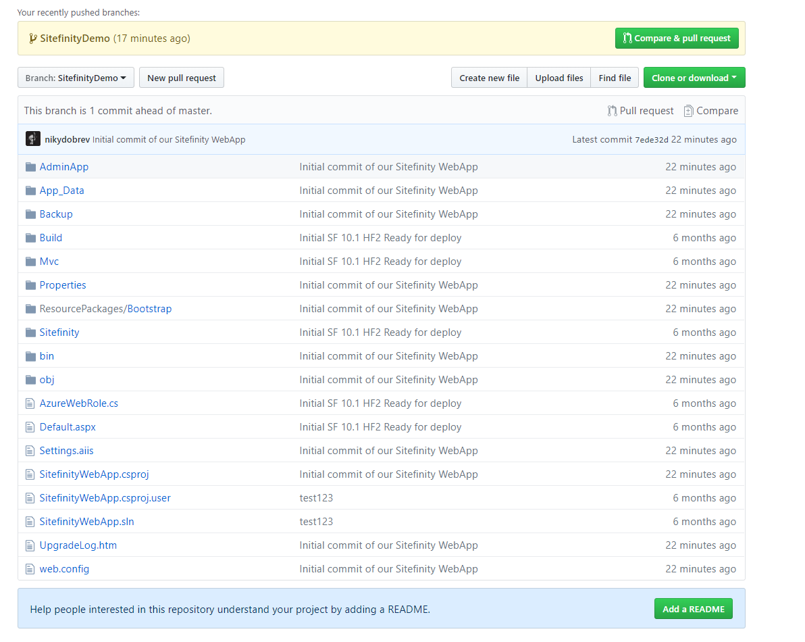
Task: Click the AzureWebRole.cs file icon
Action: tap(30, 403)
